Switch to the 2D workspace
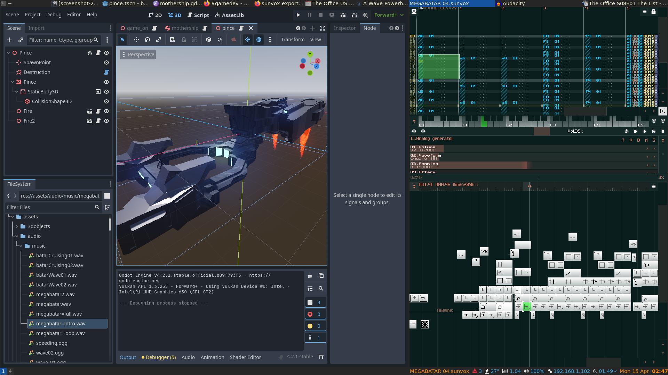 click(x=155, y=15)
